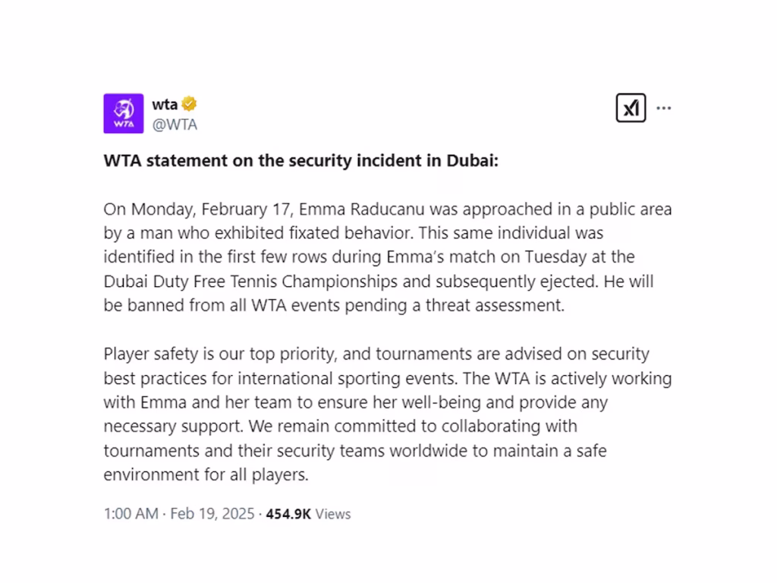Click the gold verified badge
The height and width of the screenshot is (583, 777).
[x=189, y=105]
